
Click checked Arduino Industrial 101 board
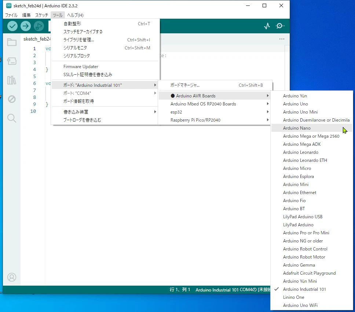(x=312, y=289)
